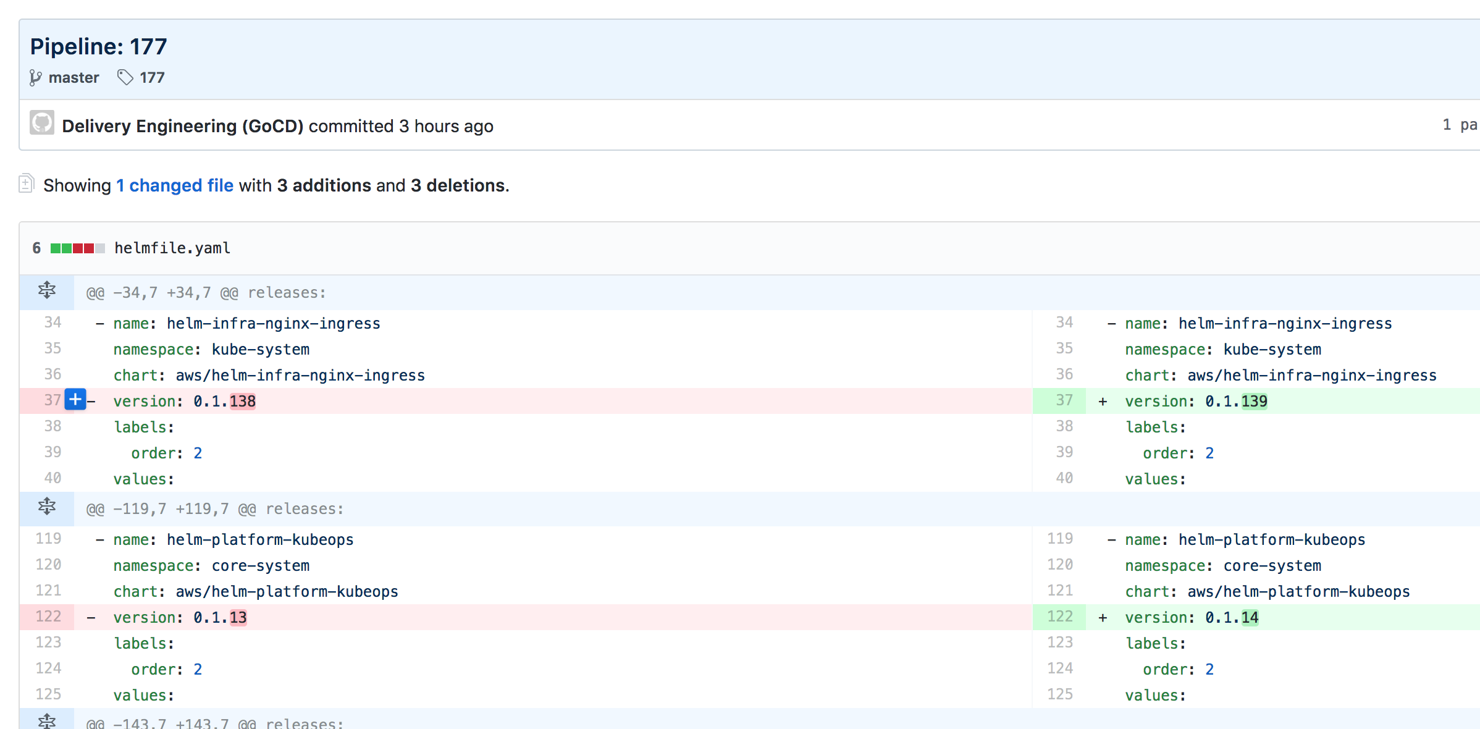Click the GoCD committer avatar icon
Image resolution: width=1480 pixels, height=729 pixels.
point(41,125)
